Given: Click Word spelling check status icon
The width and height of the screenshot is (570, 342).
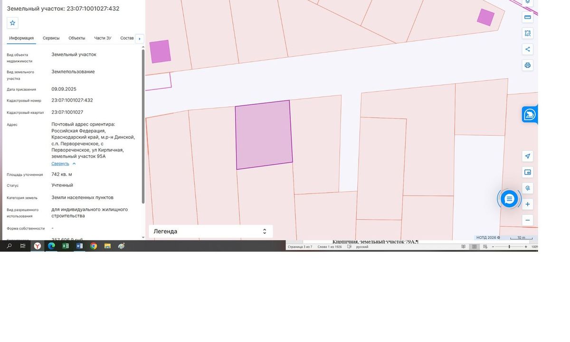Looking at the screenshot, I should 351,247.
